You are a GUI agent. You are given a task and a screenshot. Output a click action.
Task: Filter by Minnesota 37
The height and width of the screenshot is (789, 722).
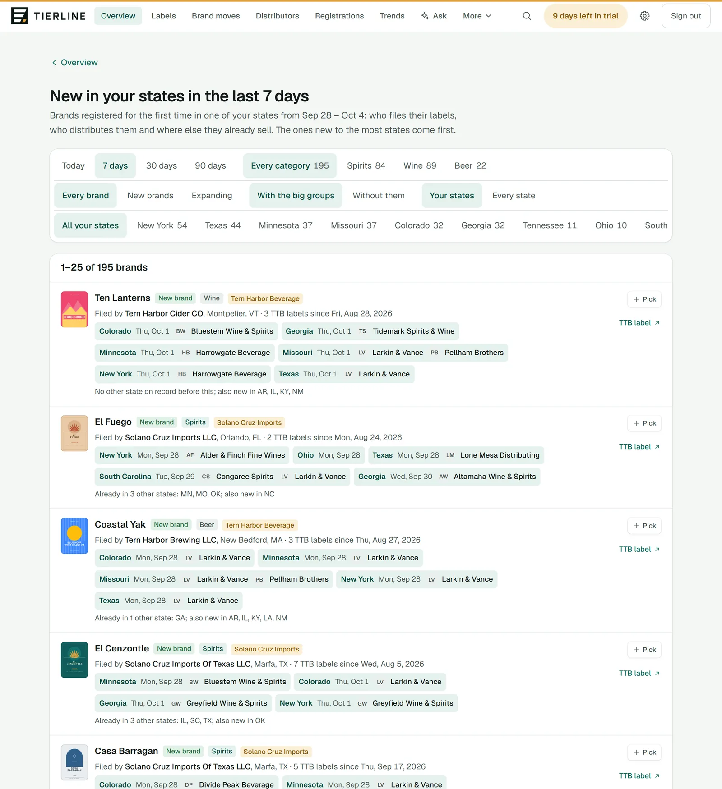pos(286,225)
